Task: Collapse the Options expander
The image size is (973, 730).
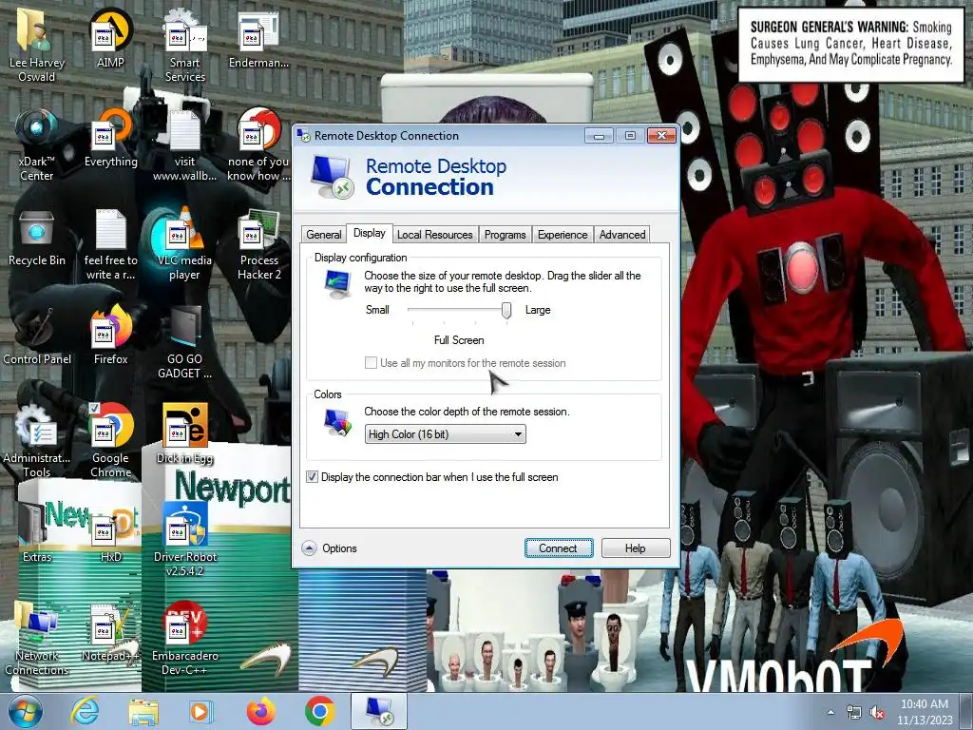Action: pos(309,548)
